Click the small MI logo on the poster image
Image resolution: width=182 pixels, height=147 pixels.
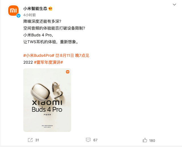point(68,72)
